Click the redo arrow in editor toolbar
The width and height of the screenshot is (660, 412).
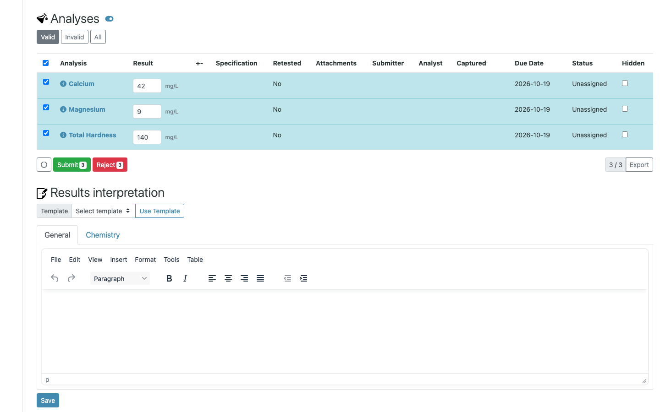click(x=71, y=278)
